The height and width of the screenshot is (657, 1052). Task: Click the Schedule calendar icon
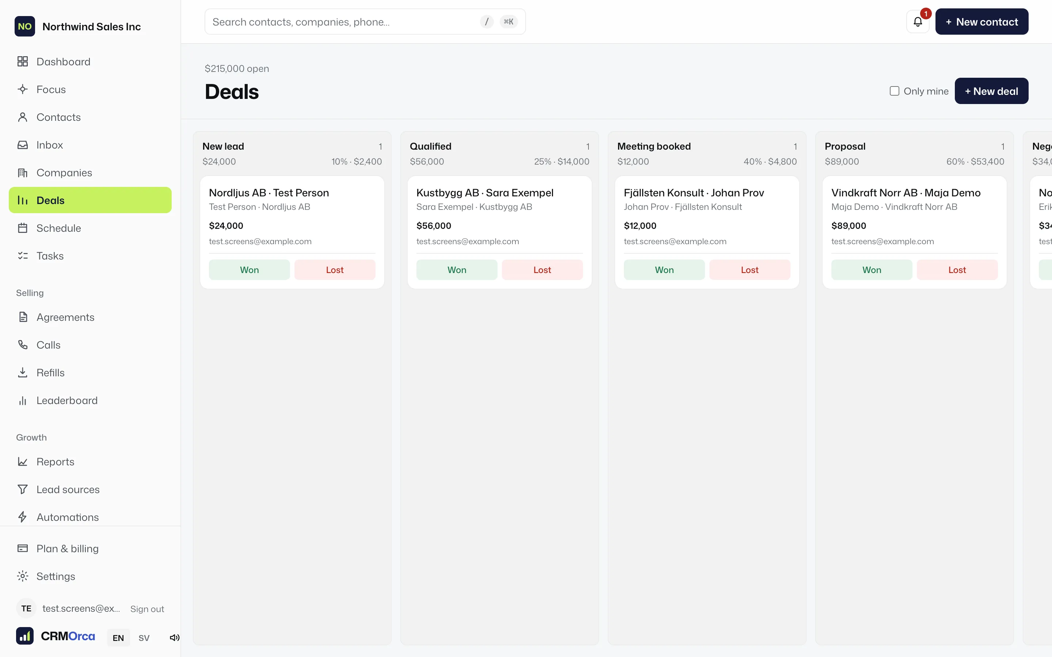tap(23, 228)
